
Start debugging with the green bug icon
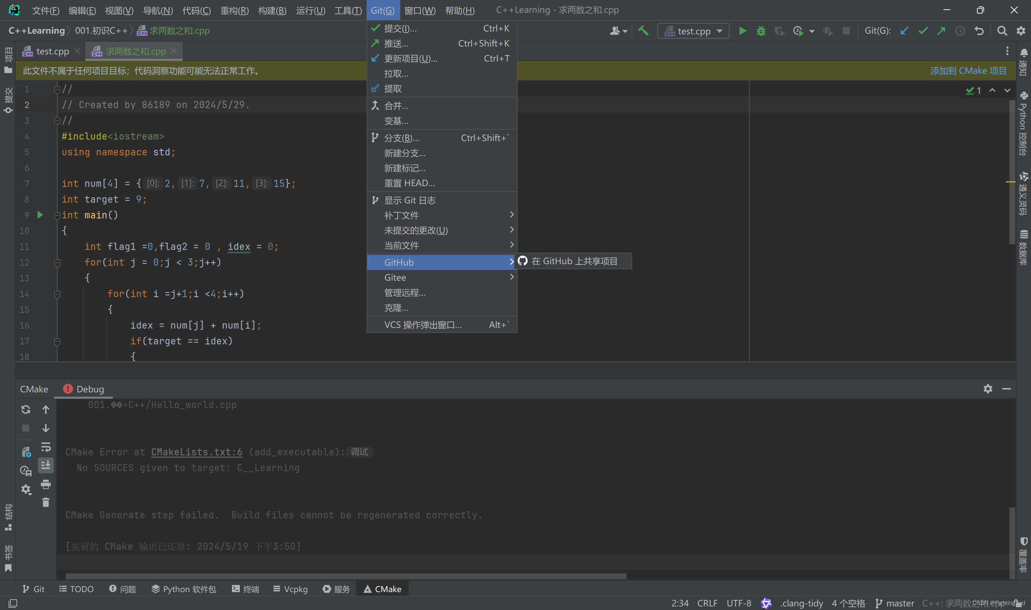[761, 31]
